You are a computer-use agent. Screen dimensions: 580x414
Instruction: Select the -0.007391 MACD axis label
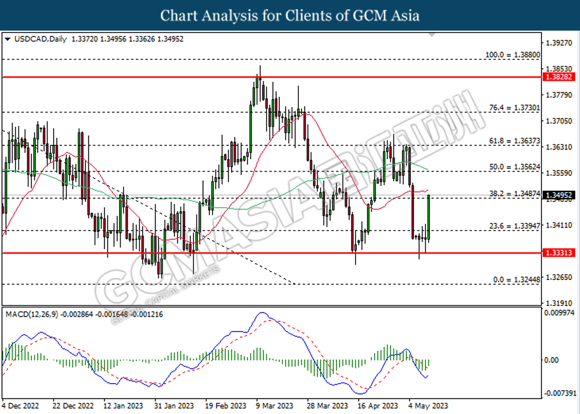tap(560, 393)
